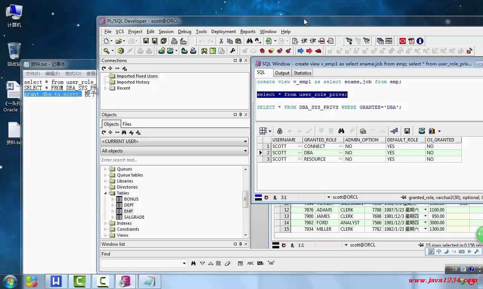This screenshot has width=483, height=289.
Task: Open the All objects filter dropdown
Action: click(245, 151)
